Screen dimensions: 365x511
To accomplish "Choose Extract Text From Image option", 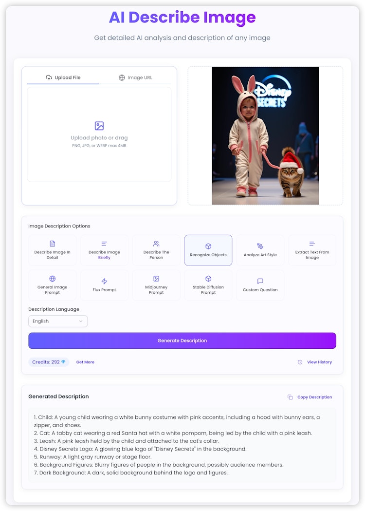I will [x=312, y=250].
